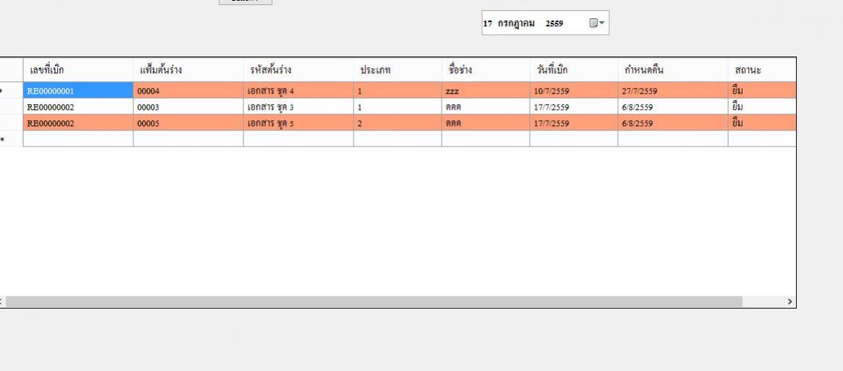Viewport: 843px width, 371px height.
Task: Select row header of RE00000001 row
Action: click(x=11, y=90)
